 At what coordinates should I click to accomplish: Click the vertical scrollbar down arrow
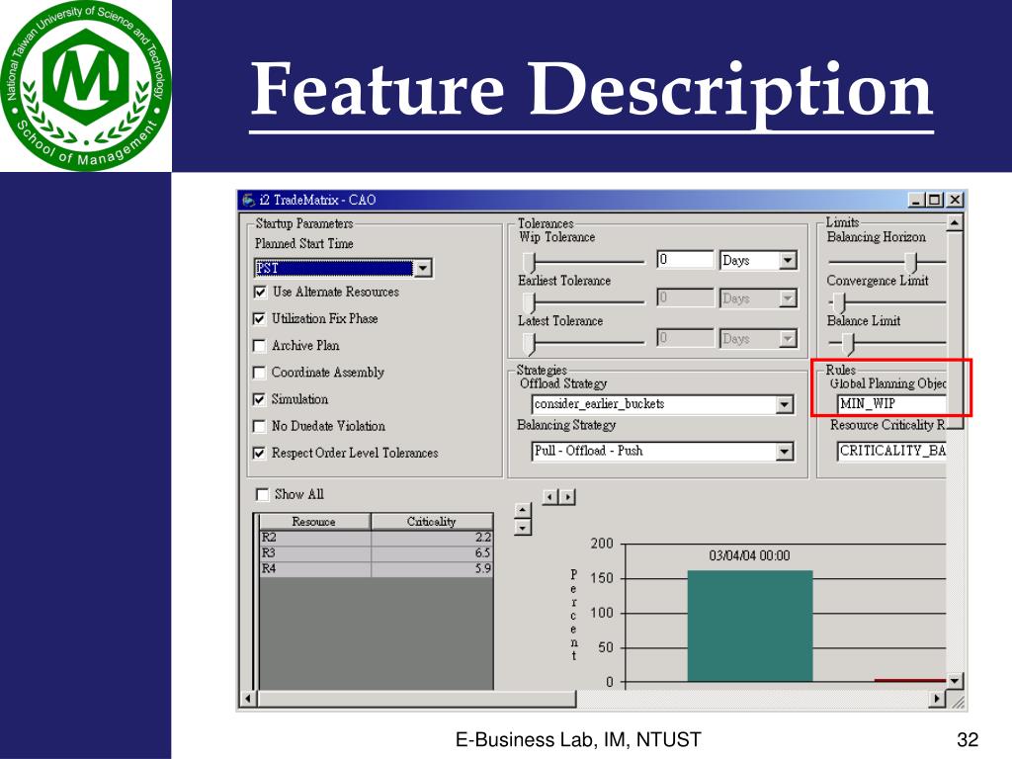coord(955,680)
